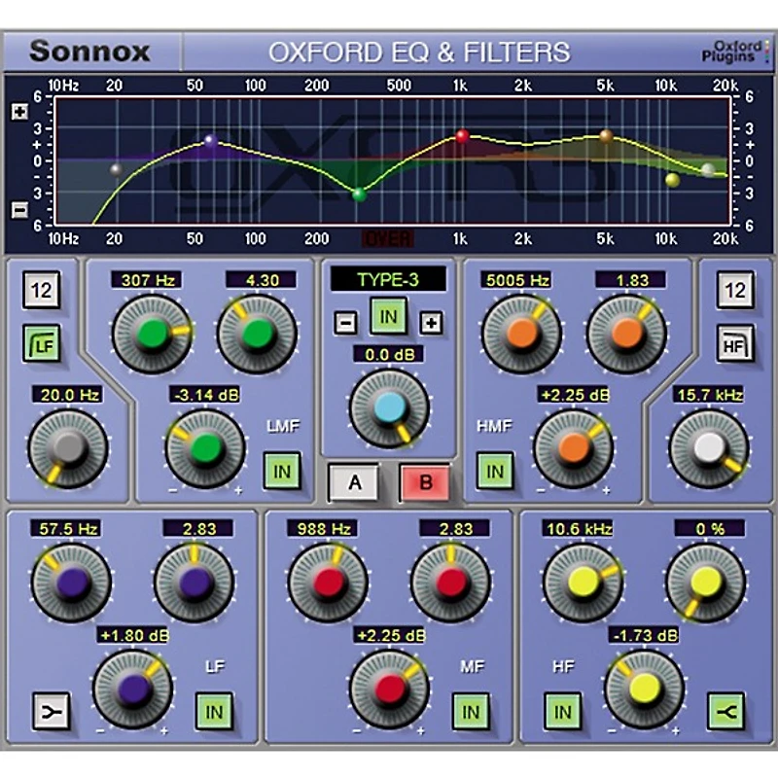Click the HMF frequency knob at 5005 Hz
This screenshot has height=778, width=778.
coord(521,334)
